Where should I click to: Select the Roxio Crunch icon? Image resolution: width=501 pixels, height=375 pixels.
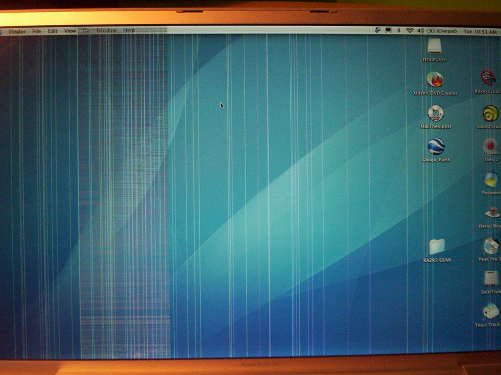point(489,78)
